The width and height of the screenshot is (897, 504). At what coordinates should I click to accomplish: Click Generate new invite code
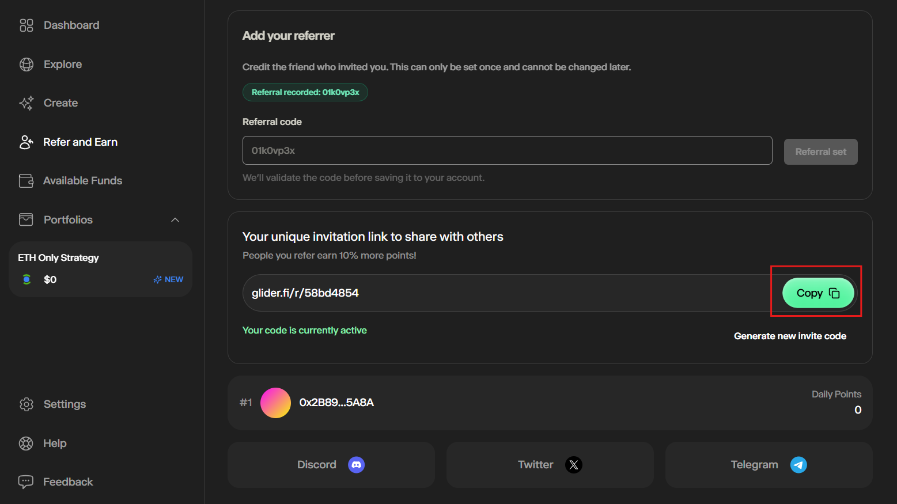(x=790, y=336)
